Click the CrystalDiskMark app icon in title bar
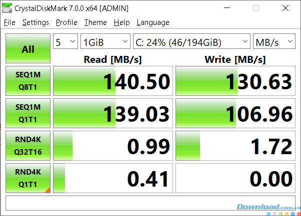This screenshot has width=301, height=216. coord(6,8)
